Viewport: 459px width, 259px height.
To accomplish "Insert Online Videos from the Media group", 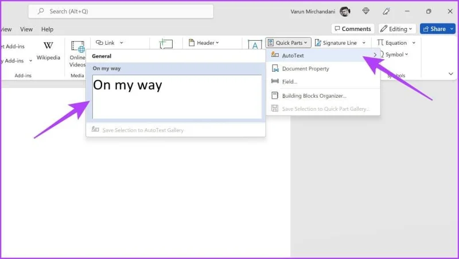I will tap(77, 55).
